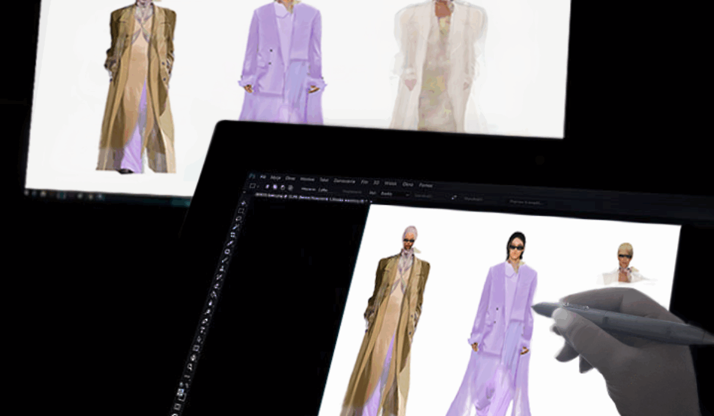Click the white coat figure on rear monitor

[439, 64]
